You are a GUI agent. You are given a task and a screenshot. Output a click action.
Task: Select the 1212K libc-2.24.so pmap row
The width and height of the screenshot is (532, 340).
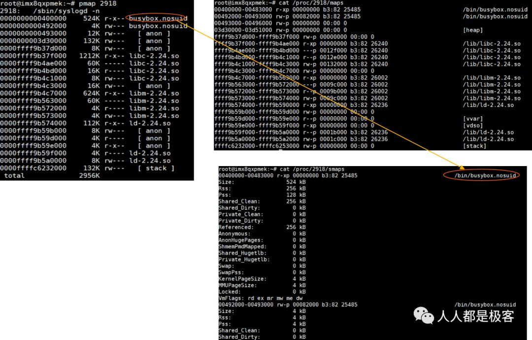[x=90, y=56]
